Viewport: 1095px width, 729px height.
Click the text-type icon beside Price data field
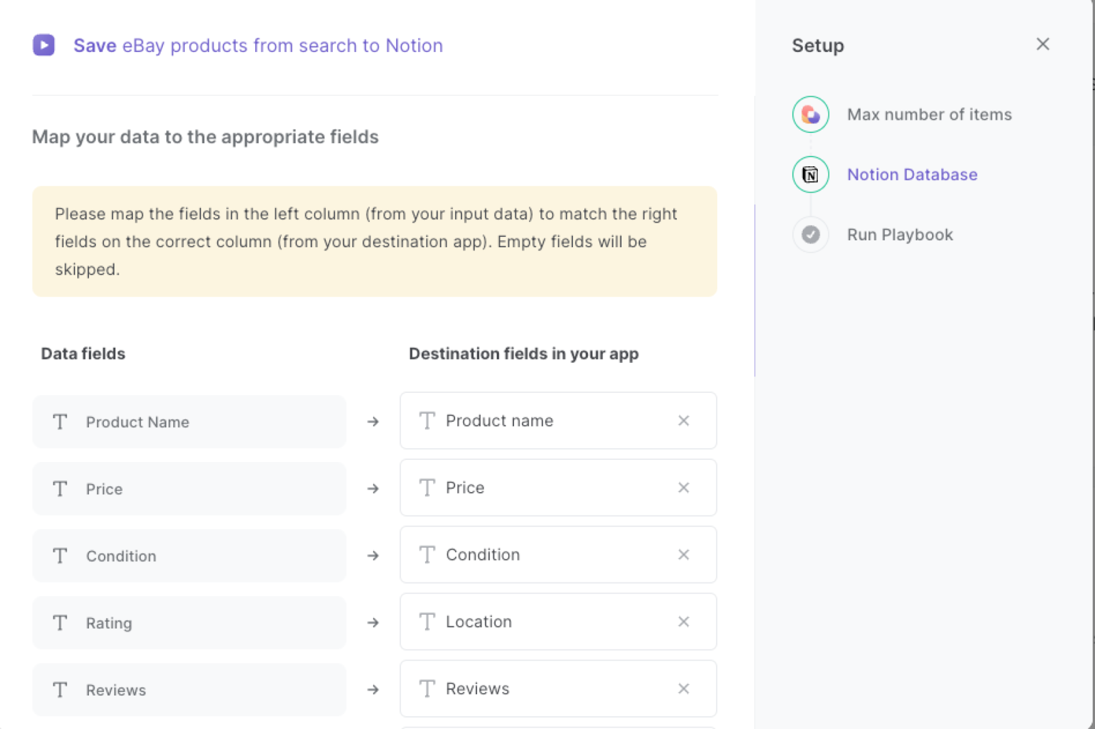[60, 489]
